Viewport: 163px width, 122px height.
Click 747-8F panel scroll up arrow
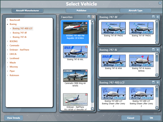tap(157, 22)
